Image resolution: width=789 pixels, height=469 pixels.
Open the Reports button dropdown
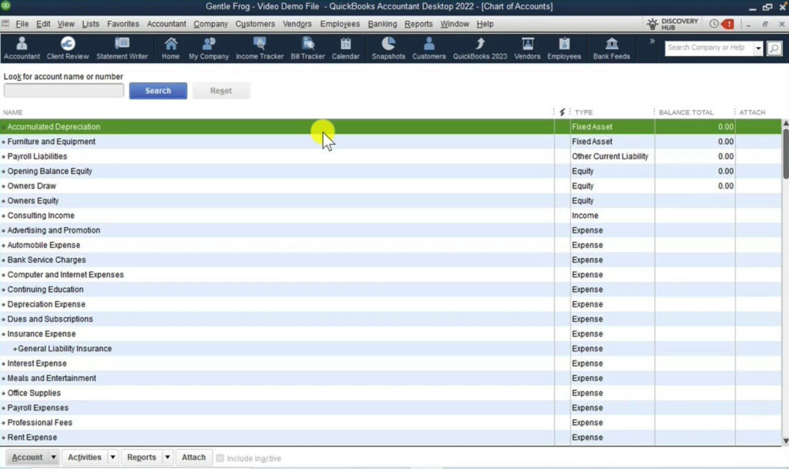(x=166, y=457)
